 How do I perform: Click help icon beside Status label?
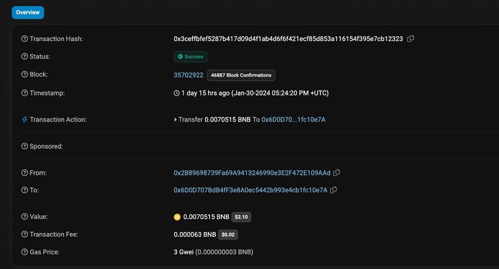coord(24,57)
